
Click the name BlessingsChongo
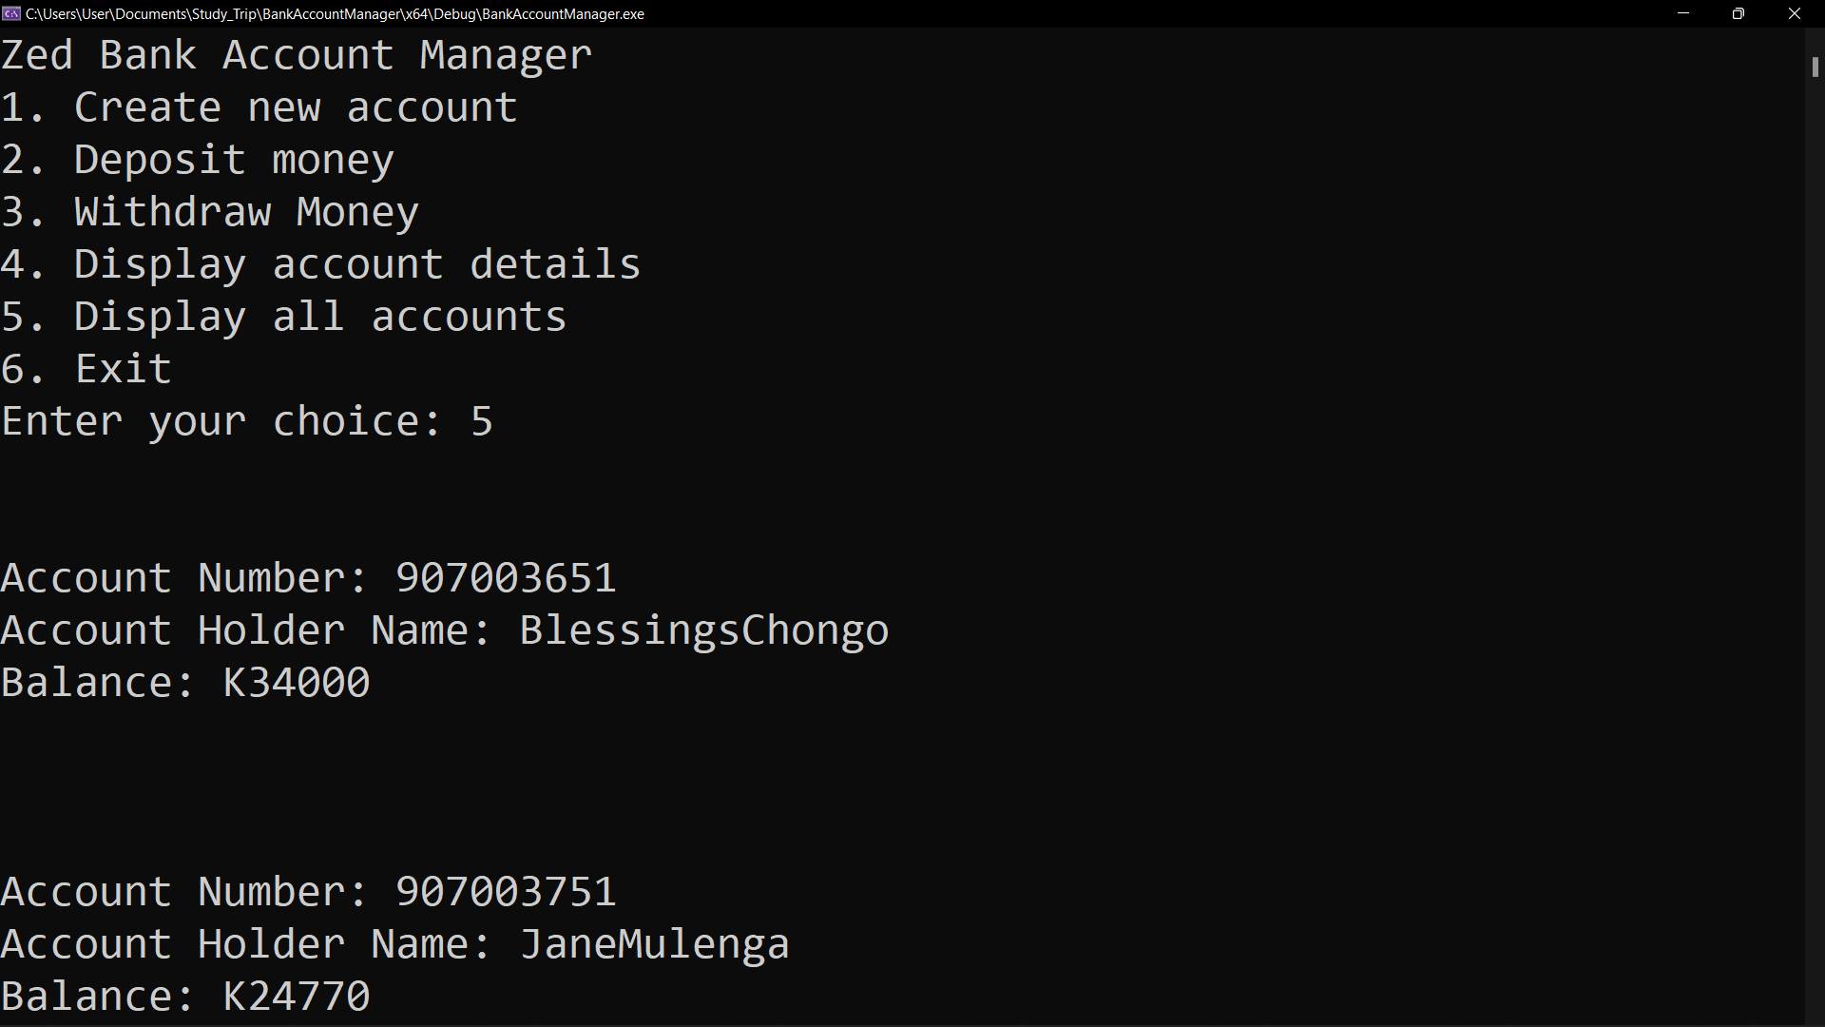click(704, 630)
